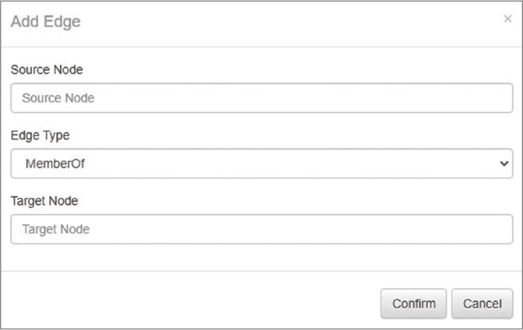Click the Cancel button
The width and height of the screenshot is (523, 330).
coord(481,304)
